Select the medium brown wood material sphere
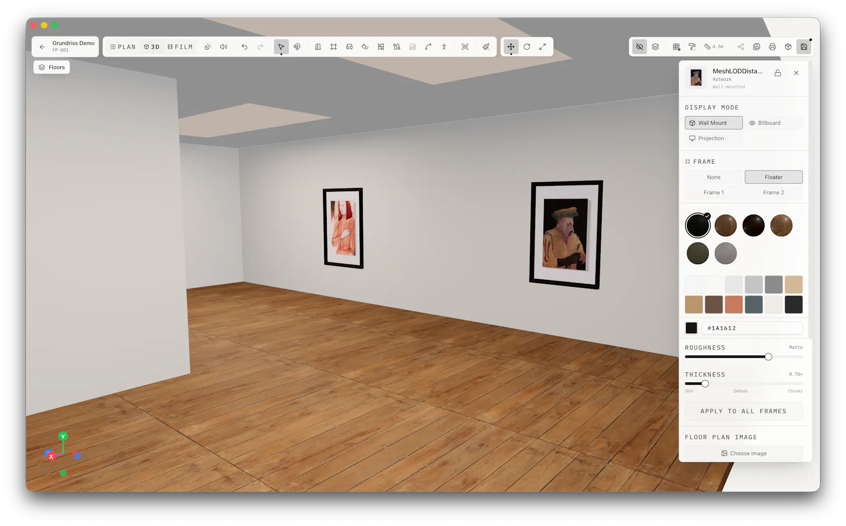 [726, 226]
